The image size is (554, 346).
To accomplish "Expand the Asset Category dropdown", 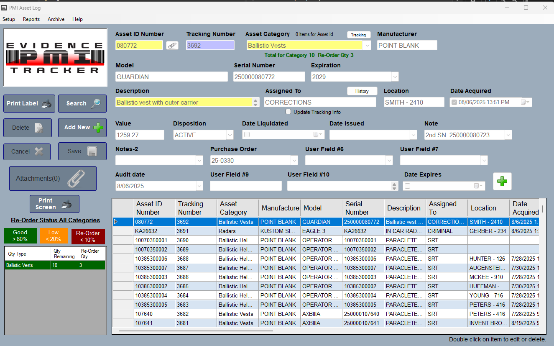I will pos(367,46).
